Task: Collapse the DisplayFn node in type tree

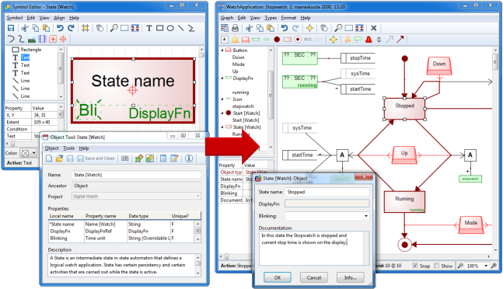Action: pyautogui.click(x=222, y=78)
